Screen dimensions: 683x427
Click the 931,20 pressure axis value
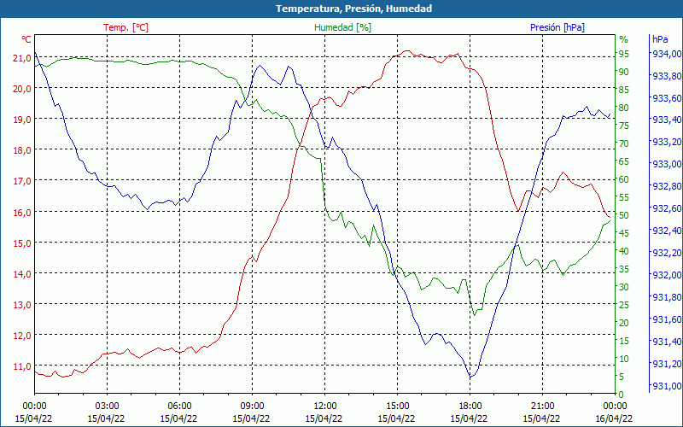(x=665, y=364)
